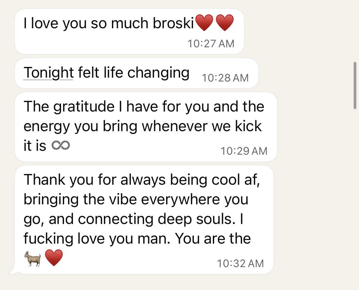The image size is (359, 290).
Task: Click the 10:32 AM timestamp
Action: click(240, 263)
